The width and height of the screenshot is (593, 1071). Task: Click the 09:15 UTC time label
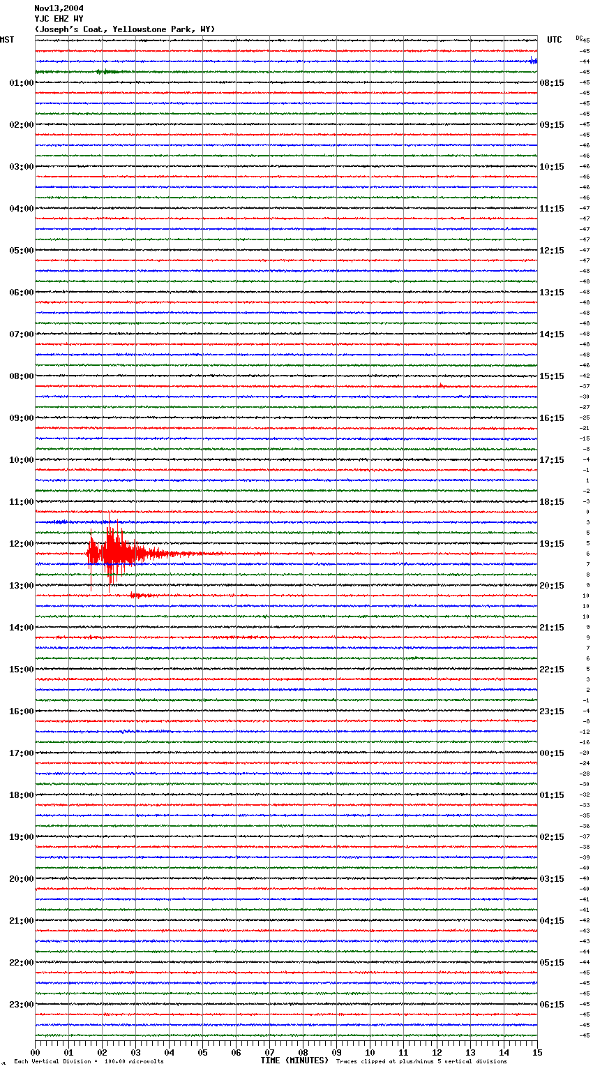pyautogui.click(x=552, y=125)
